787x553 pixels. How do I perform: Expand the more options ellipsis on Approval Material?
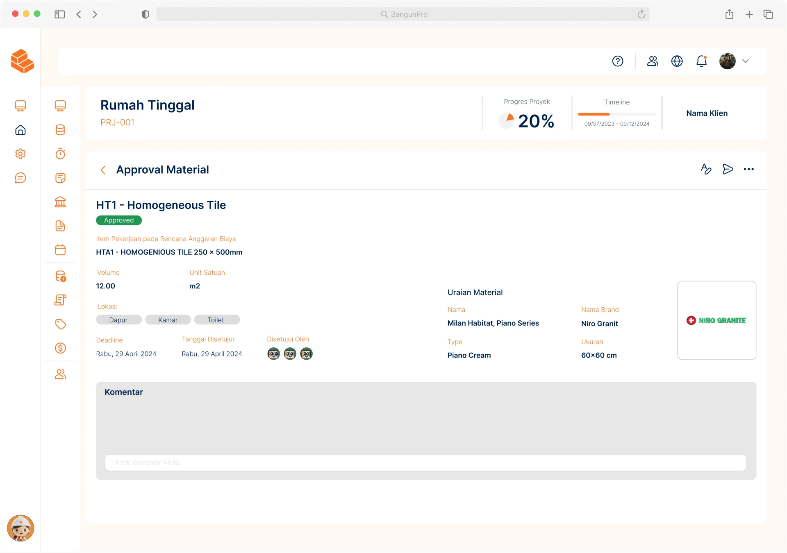point(749,169)
